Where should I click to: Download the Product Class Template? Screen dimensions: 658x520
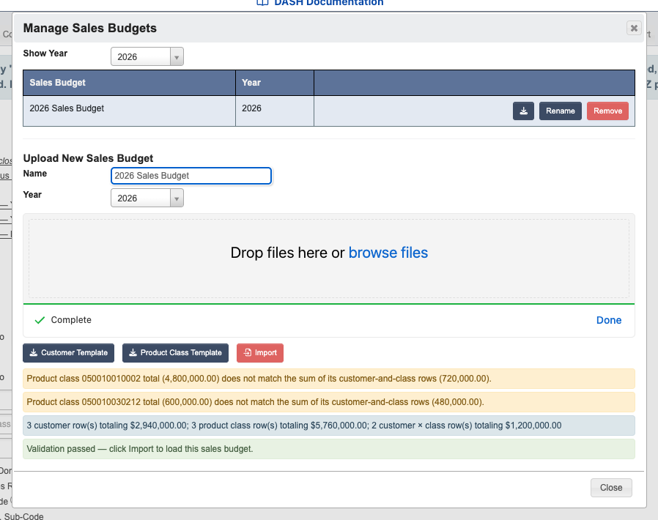[x=175, y=353]
